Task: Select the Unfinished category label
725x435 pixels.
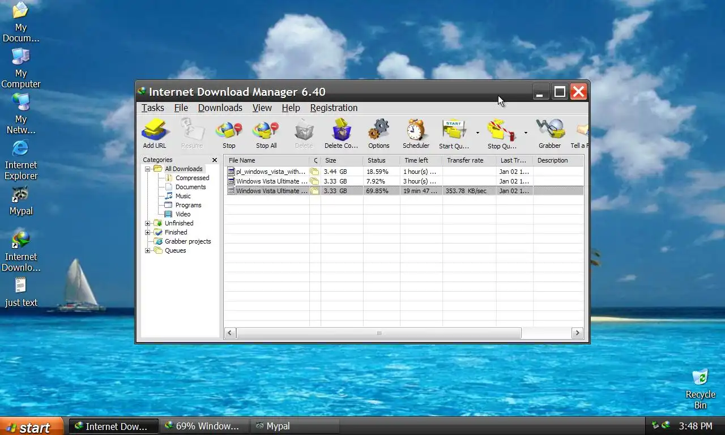Action: [179, 223]
